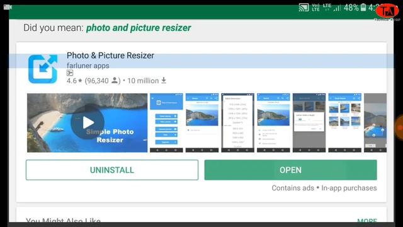Tap the signal strength bars in the status bar
Screen dimensions: 403x227
[337, 8]
